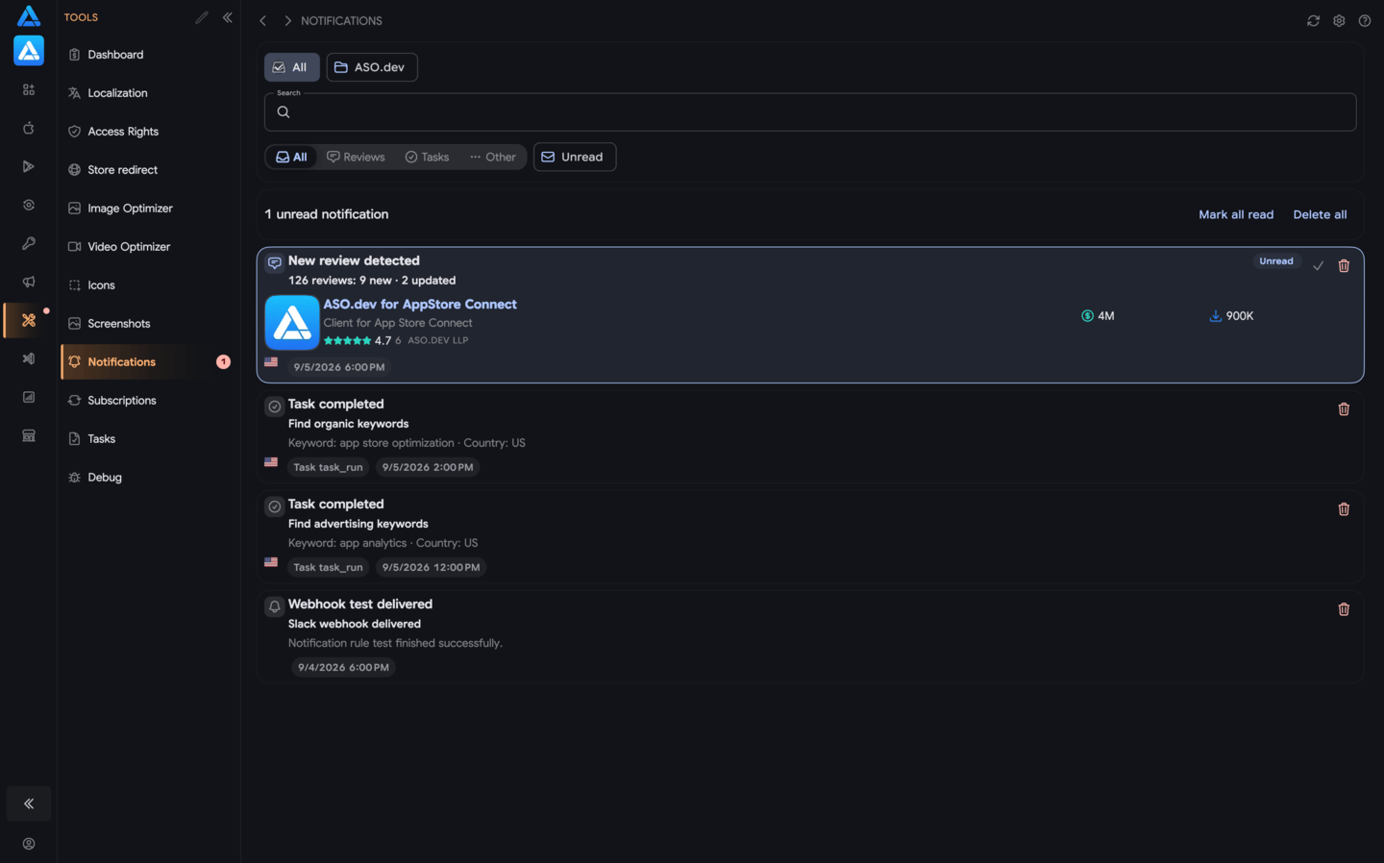Select the Tools wrench icon in the rail

29,320
